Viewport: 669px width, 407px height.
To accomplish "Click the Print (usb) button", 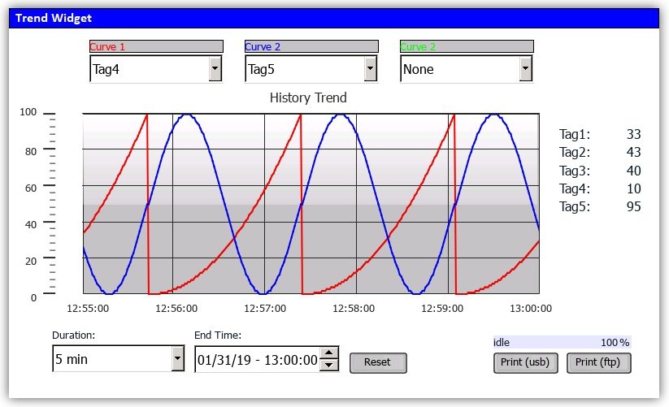I will [x=525, y=362].
